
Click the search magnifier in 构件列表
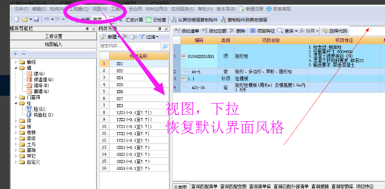165,46
